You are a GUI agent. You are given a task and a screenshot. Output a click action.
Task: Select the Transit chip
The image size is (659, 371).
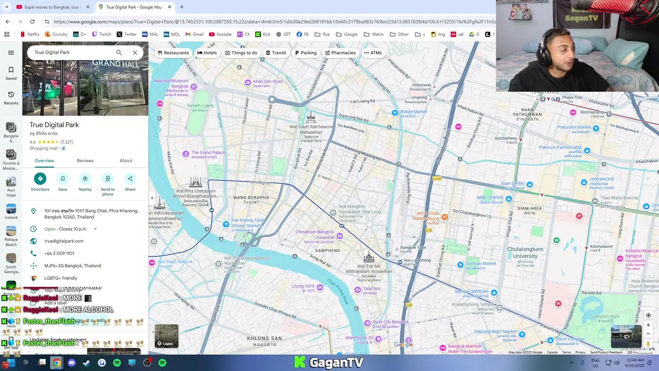(x=276, y=53)
